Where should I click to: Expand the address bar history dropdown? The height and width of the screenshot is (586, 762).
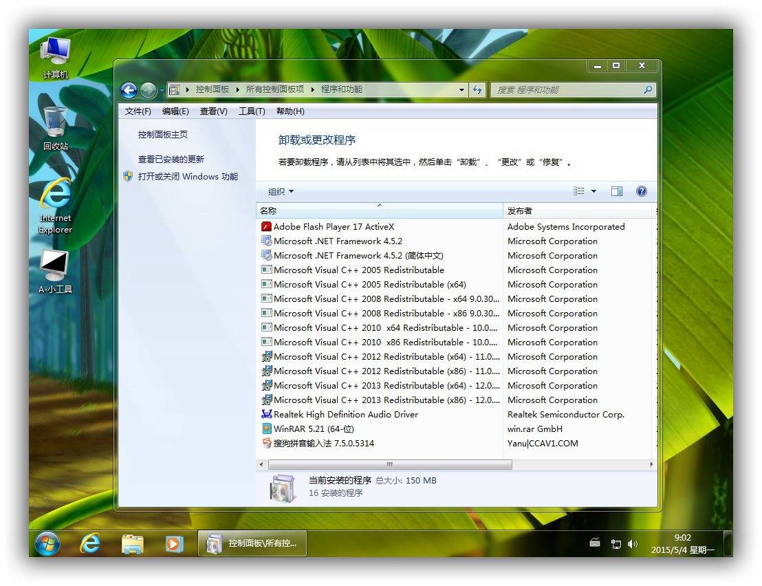point(461,90)
